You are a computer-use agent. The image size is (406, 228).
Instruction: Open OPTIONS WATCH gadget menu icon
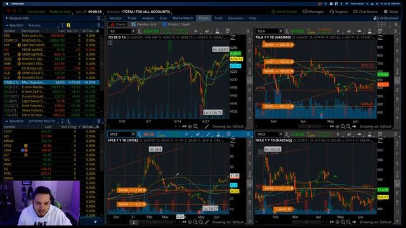coord(99,121)
